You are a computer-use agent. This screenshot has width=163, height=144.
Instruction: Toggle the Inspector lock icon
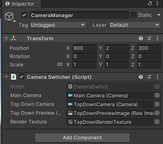coord(150,3)
